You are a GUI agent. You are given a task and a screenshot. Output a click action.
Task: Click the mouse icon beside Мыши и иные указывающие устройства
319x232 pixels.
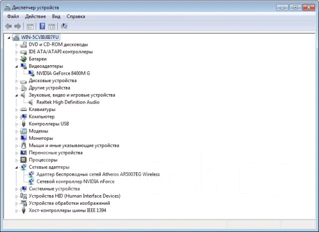click(23, 145)
